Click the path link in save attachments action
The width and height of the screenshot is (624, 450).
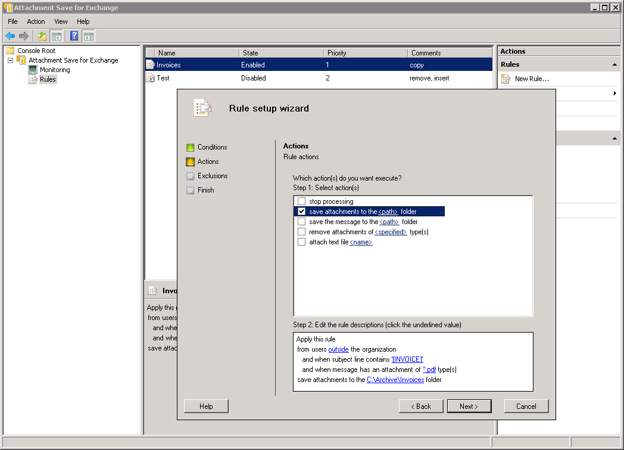tap(388, 212)
